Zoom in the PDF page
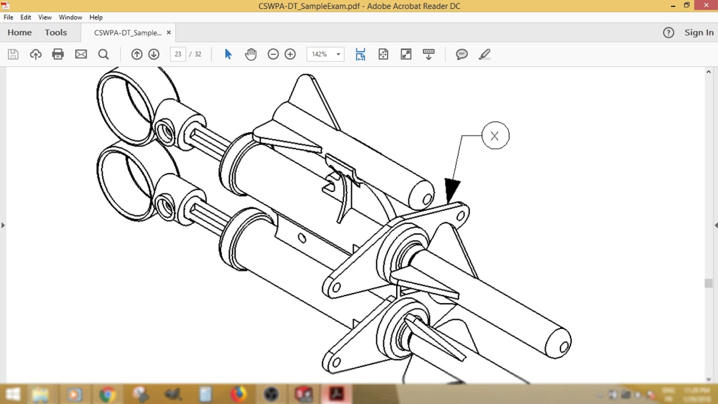Screen dimensions: 718x404 [x=290, y=54]
